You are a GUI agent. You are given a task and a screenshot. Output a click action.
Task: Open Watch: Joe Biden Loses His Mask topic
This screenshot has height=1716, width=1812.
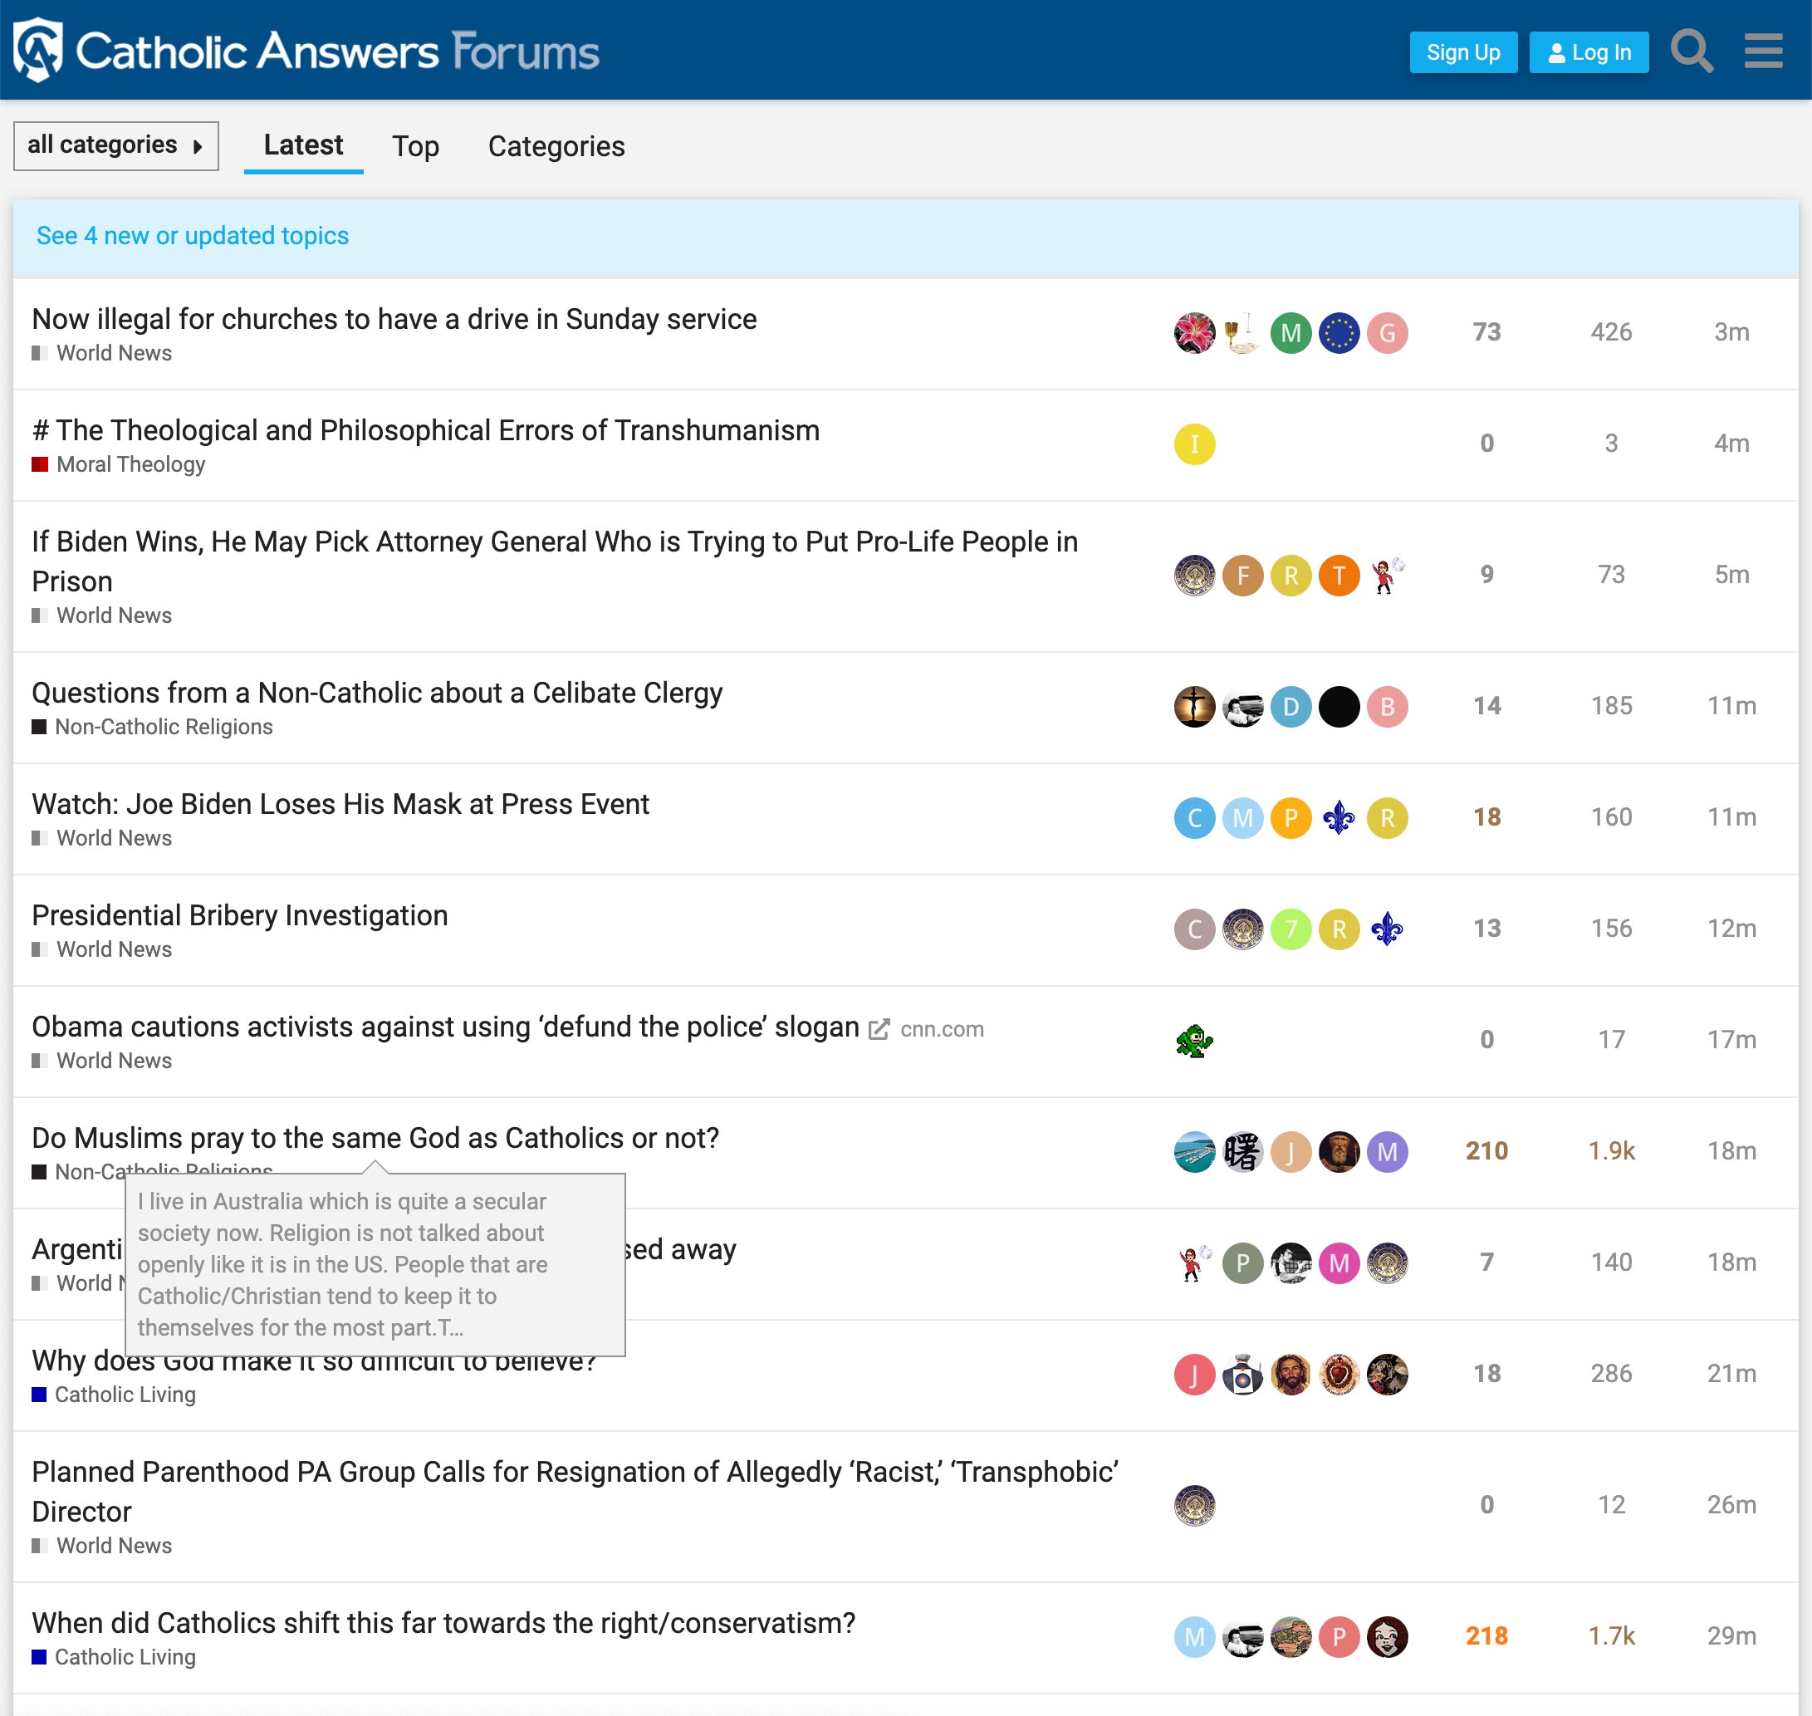click(x=340, y=804)
